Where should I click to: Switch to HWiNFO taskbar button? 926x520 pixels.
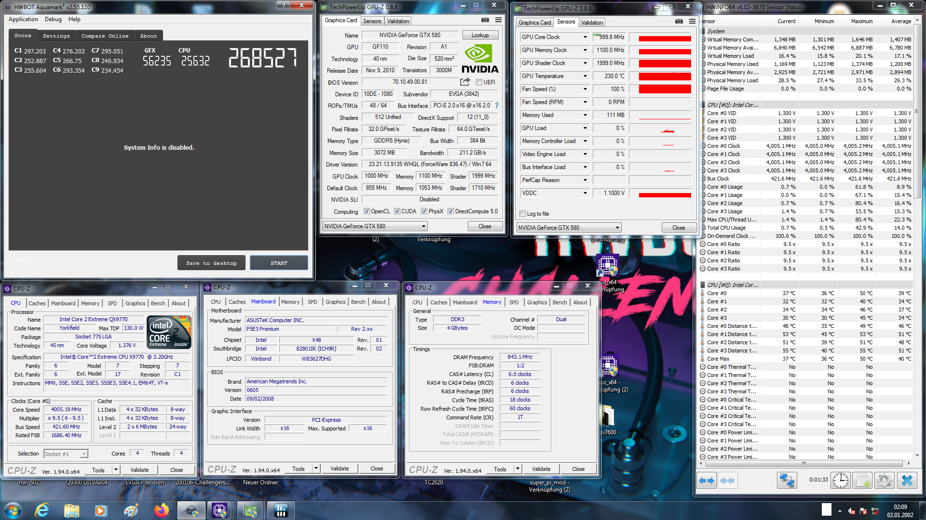281,510
